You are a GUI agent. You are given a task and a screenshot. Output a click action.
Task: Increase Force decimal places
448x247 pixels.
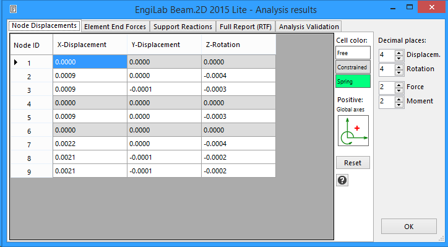[x=399, y=85]
